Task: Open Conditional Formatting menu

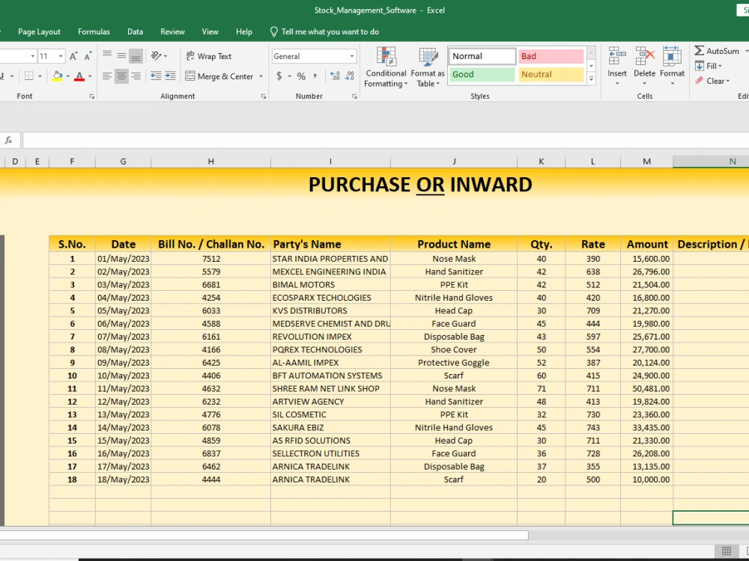Action: pyautogui.click(x=386, y=67)
